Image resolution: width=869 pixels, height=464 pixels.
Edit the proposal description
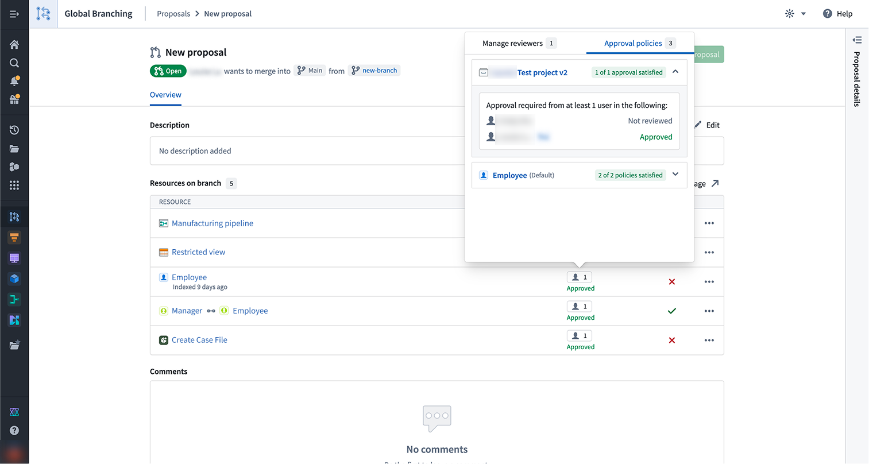coord(707,125)
